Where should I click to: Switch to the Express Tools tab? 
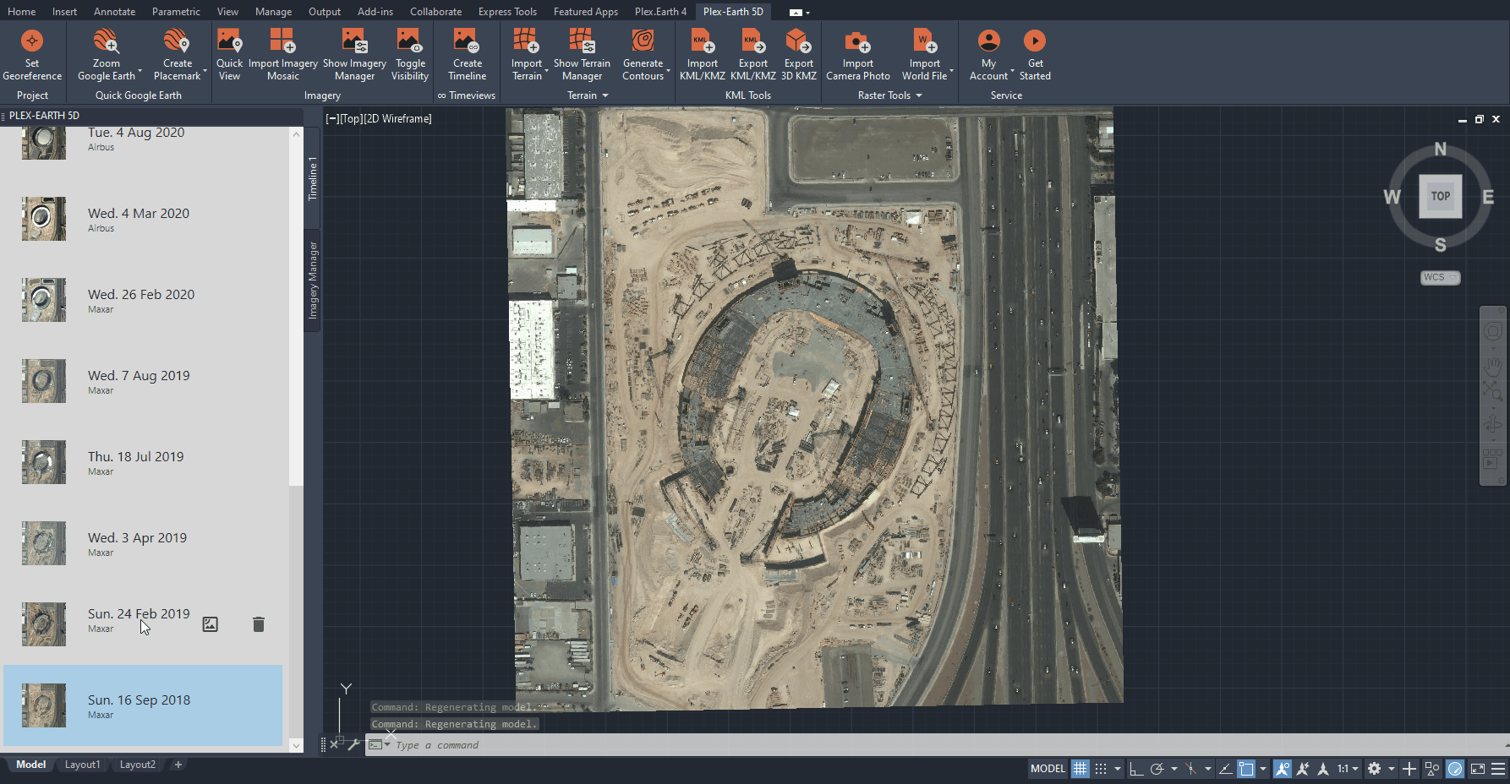(507, 11)
